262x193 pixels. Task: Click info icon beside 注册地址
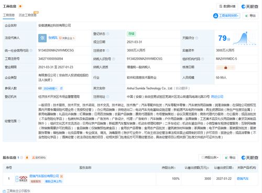tap(107, 97)
